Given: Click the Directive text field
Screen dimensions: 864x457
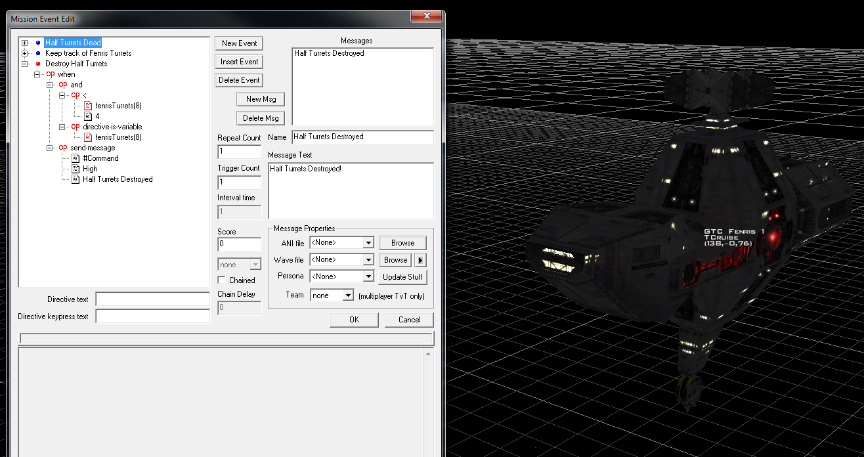Looking at the screenshot, I should tap(152, 299).
